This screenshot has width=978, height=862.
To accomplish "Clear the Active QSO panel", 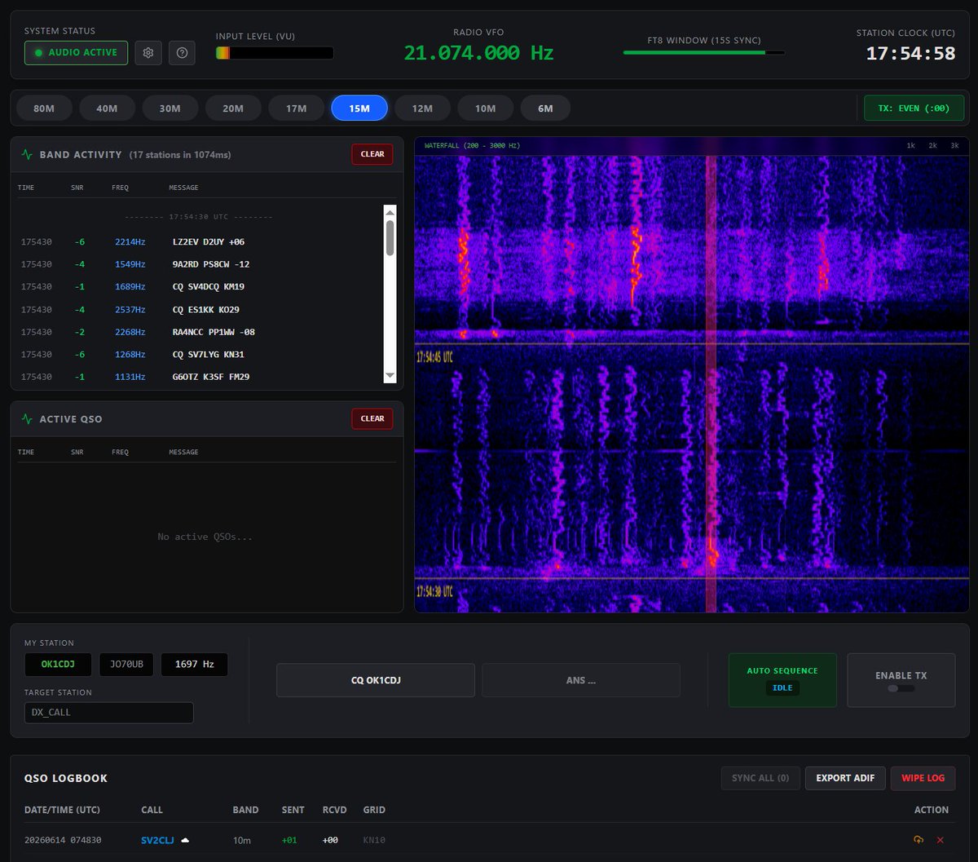I will point(372,418).
